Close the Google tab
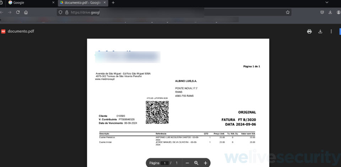Viewport: 341px width, 167px height. tap(53, 2)
